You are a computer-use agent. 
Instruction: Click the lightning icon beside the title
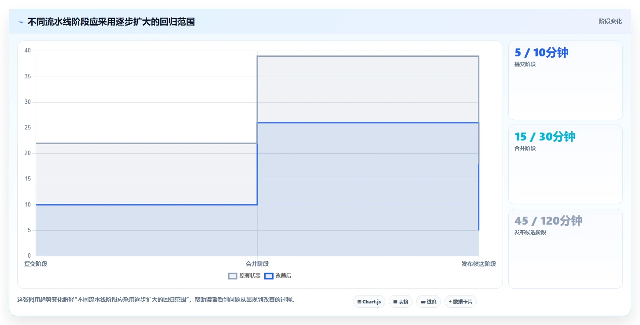pyautogui.click(x=21, y=22)
